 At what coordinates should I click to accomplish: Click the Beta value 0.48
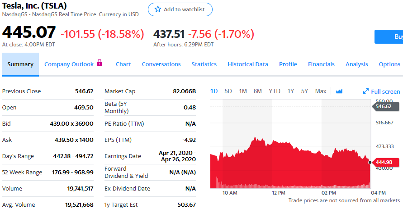click(x=190, y=108)
